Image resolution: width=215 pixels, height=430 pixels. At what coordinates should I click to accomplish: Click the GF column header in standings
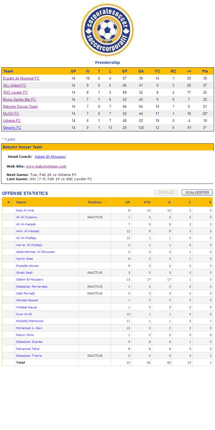124,71
